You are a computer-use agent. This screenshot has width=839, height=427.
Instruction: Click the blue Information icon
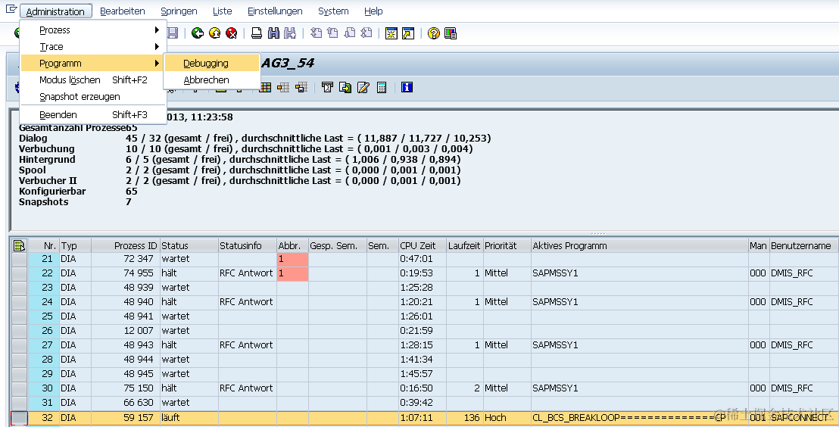pos(407,87)
